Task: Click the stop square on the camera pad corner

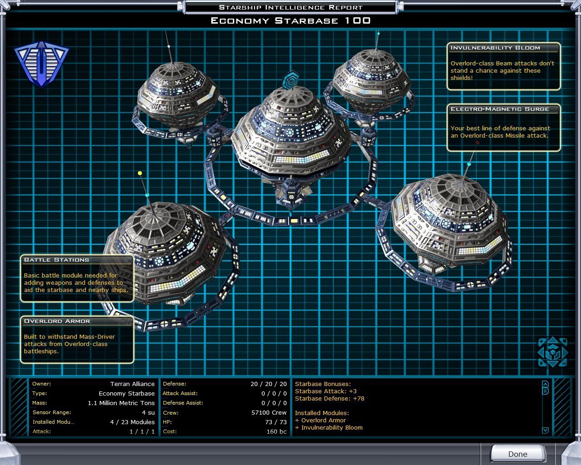Action: (x=563, y=341)
